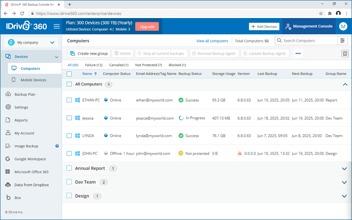Focus the Search Computers field

[x=306, y=40]
